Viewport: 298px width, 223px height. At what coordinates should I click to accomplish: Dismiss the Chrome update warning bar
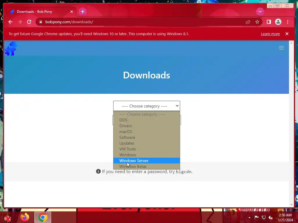click(287, 34)
